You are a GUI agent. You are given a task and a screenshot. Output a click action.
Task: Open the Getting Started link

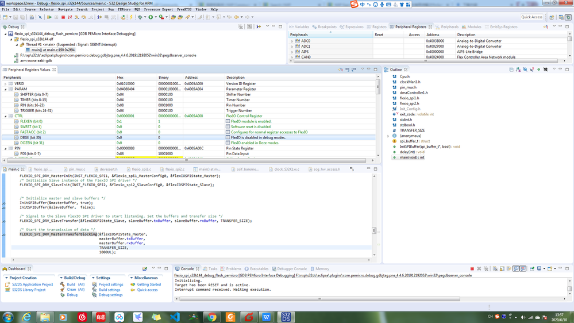(148, 284)
